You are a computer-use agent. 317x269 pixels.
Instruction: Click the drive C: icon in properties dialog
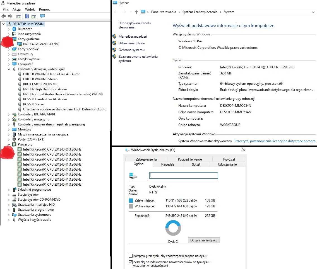pos(133,176)
